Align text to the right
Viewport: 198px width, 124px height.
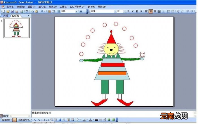(155, 11)
